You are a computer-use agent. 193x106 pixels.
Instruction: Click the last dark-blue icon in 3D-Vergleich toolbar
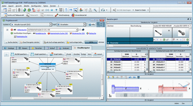pos(138,77)
